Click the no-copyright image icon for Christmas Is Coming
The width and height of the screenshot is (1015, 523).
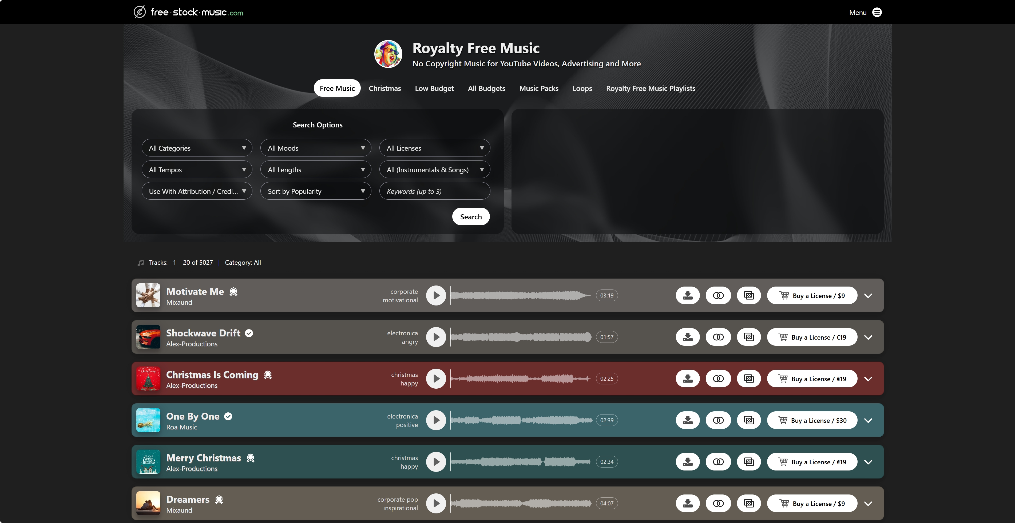pos(749,379)
